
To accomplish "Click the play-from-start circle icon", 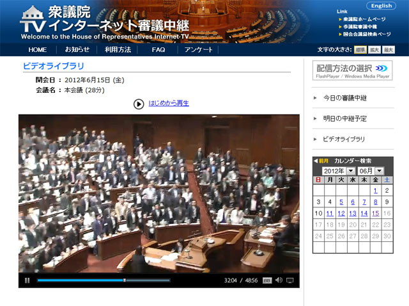I will click(139, 104).
